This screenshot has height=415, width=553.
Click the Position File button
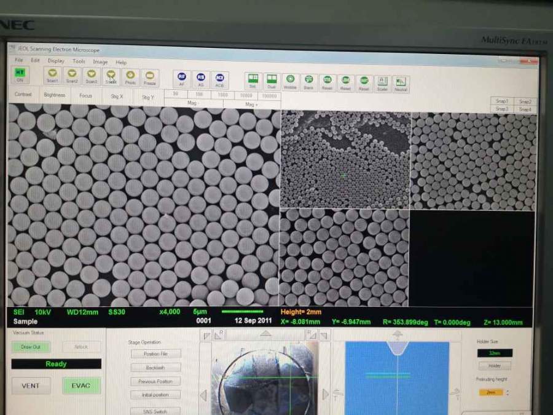click(x=155, y=354)
